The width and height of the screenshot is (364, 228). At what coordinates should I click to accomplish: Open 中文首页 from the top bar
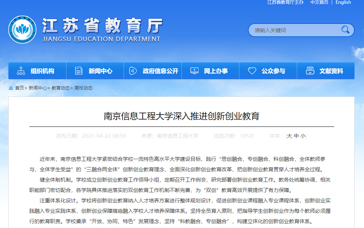[x=319, y=2]
